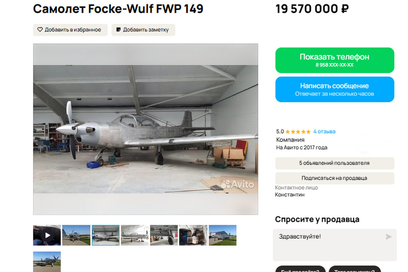Image resolution: width=408 pixels, height=272 pixels.
Task: Open the last-row thumbnail of plane on airfield
Action: (47, 261)
